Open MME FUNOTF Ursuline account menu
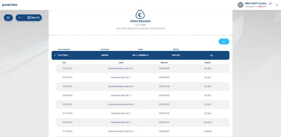The image size is (281, 137). click(256, 3)
